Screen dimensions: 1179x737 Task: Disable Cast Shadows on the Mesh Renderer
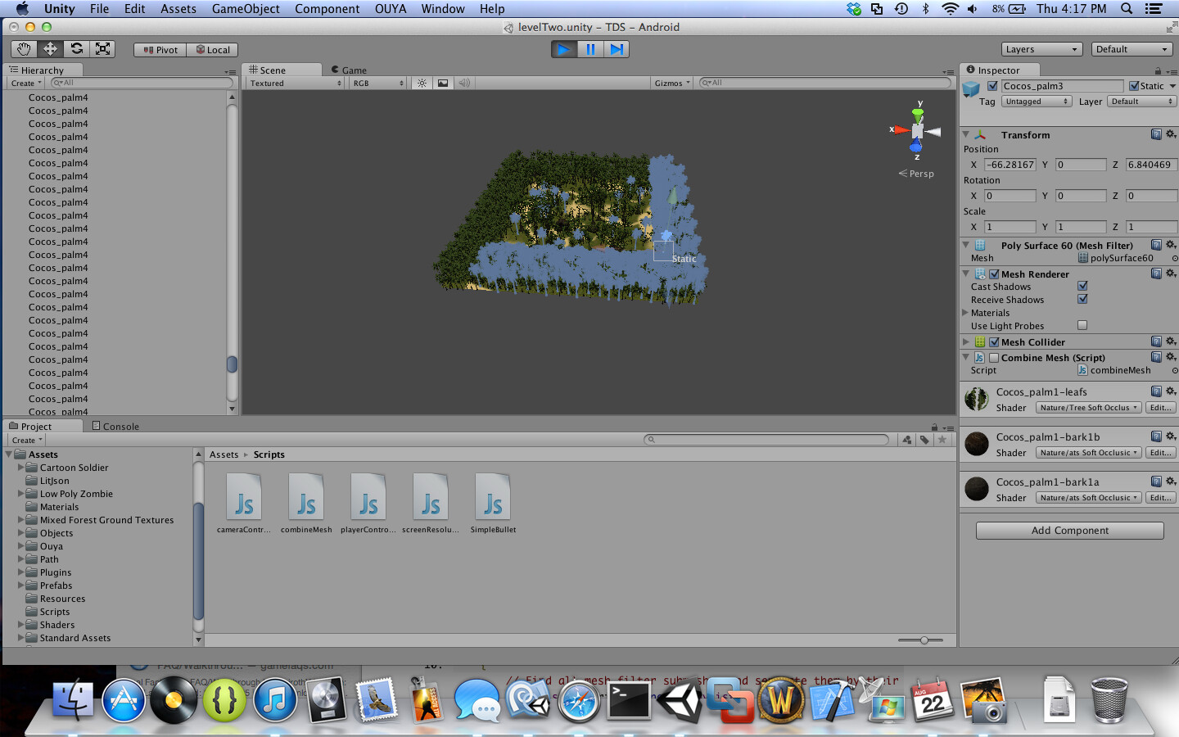pyautogui.click(x=1083, y=286)
